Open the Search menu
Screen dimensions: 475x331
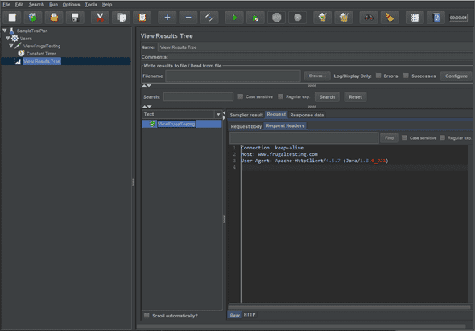tap(36, 5)
